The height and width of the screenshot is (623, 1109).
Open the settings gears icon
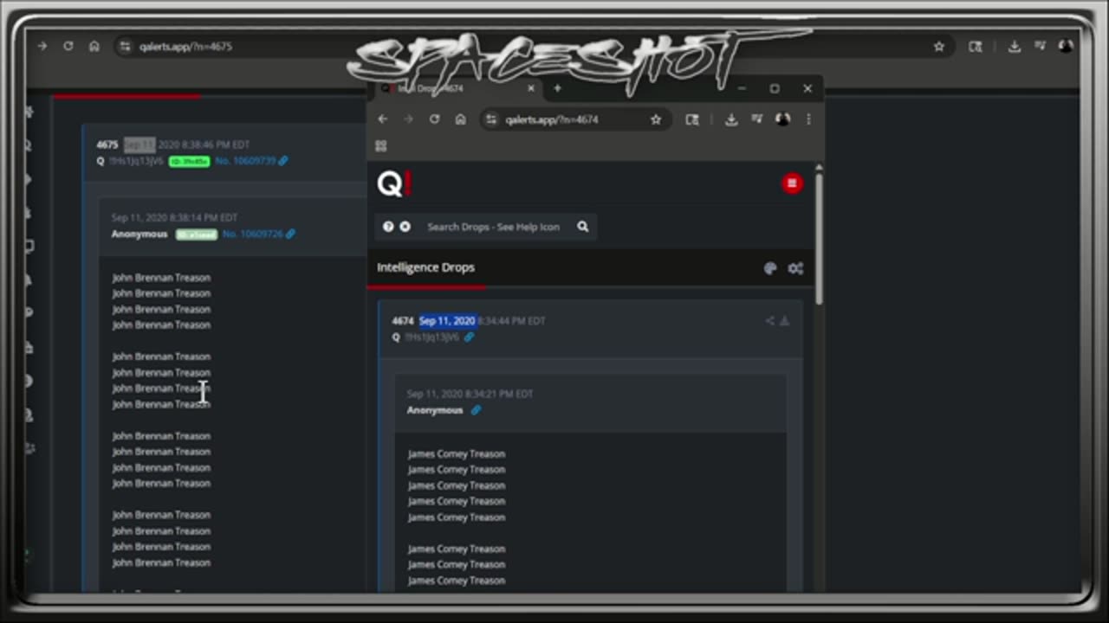[x=795, y=268]
